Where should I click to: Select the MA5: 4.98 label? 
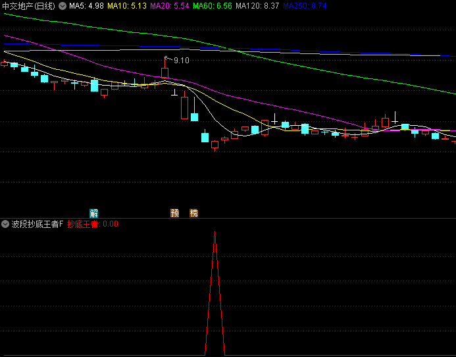tap(86, 6)
